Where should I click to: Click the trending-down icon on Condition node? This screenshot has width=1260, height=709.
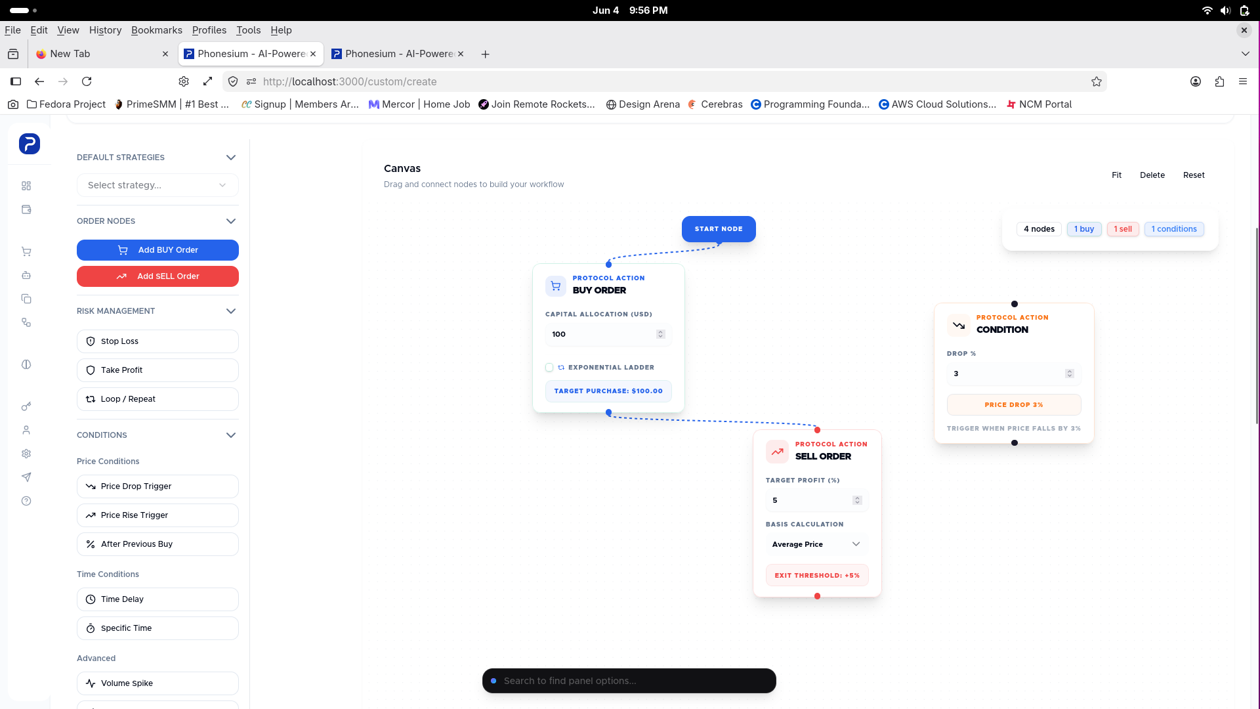pyautogui.click(x=959, y=325)
